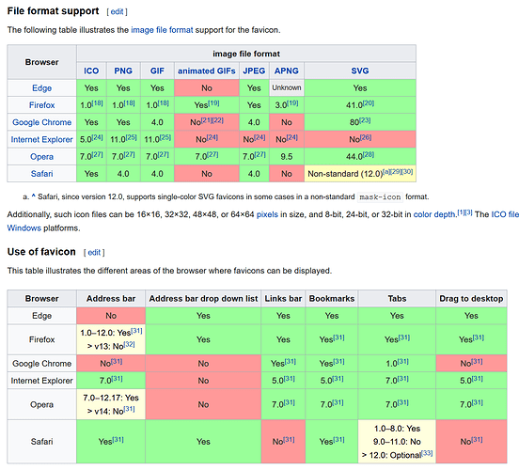Select the 'Unknown' cell for Edge APNG
Image resolution: width=519 pixels, height=470 pixels.
click(287, 87)
